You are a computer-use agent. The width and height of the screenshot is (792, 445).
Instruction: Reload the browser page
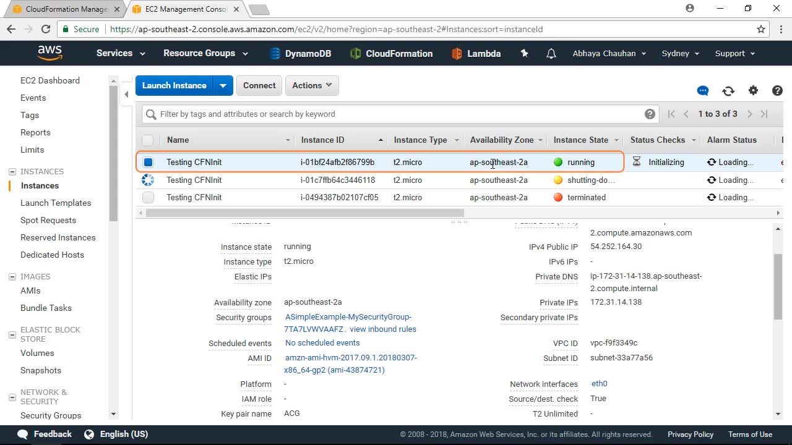click(x=45, y=29)
